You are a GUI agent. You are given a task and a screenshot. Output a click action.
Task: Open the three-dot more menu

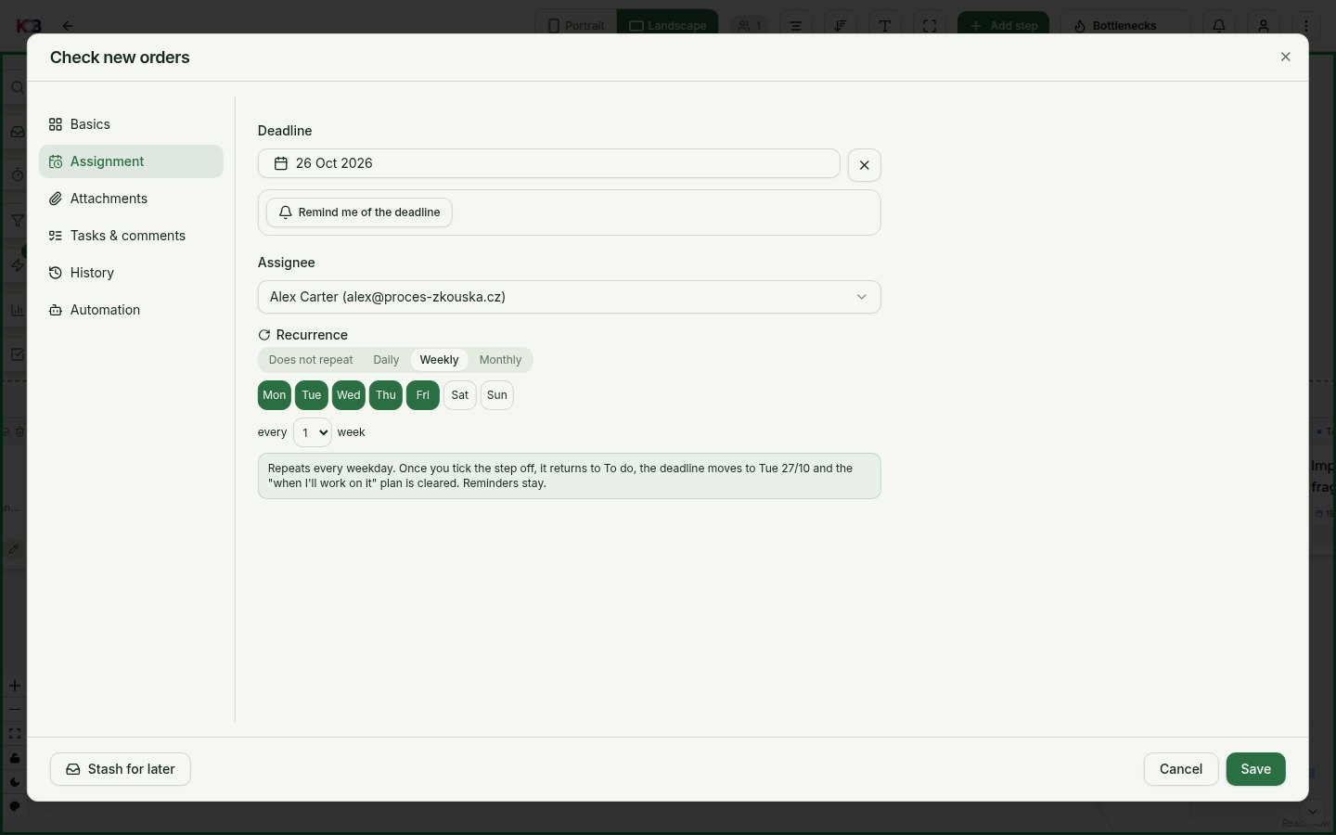[1306, 25]
